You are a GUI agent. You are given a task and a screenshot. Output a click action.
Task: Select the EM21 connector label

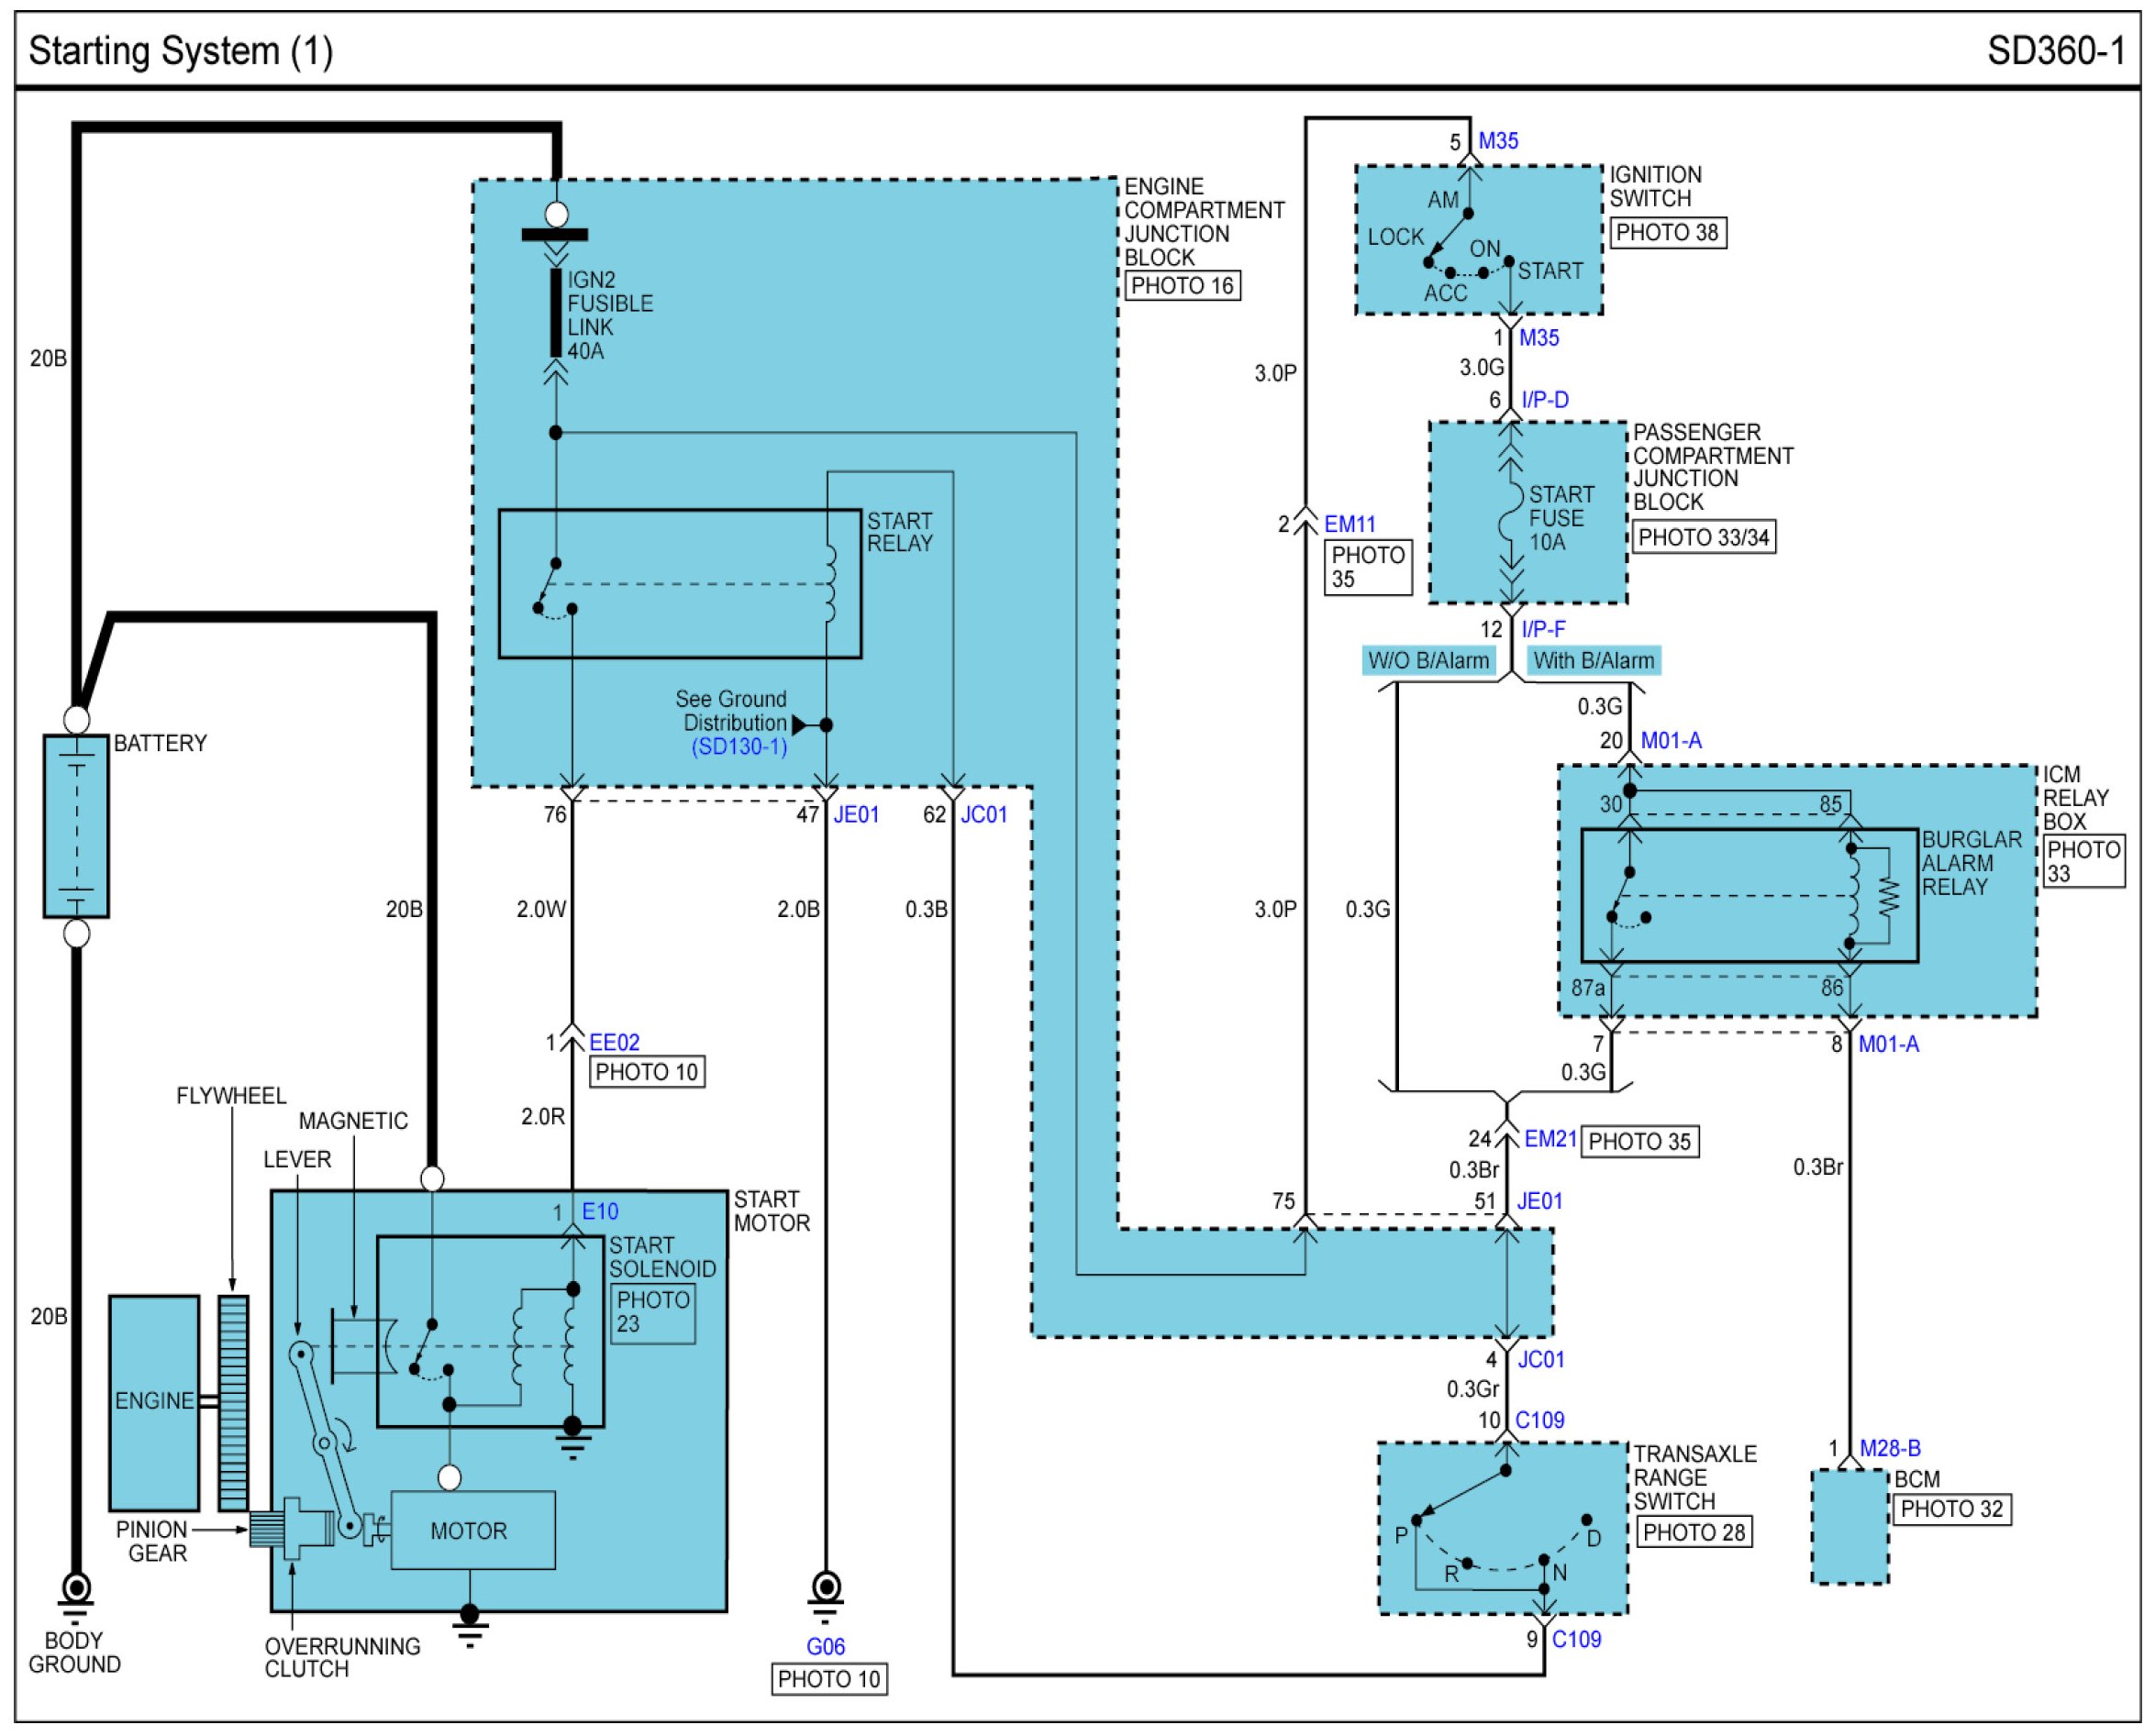point(1550,1139)
